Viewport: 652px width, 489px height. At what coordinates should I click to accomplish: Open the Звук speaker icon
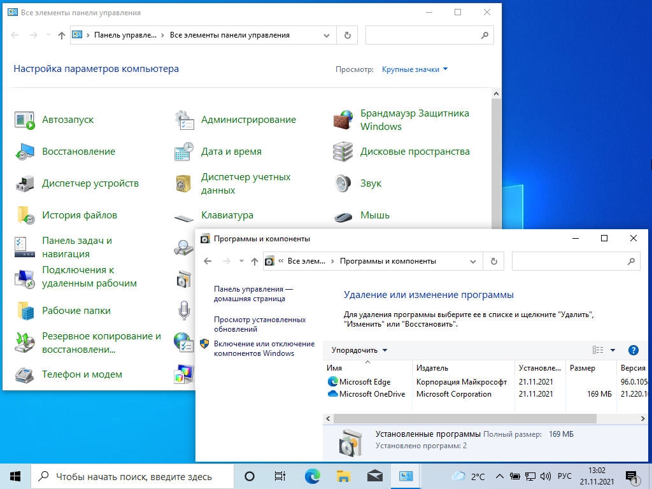[x=343, y=183]
